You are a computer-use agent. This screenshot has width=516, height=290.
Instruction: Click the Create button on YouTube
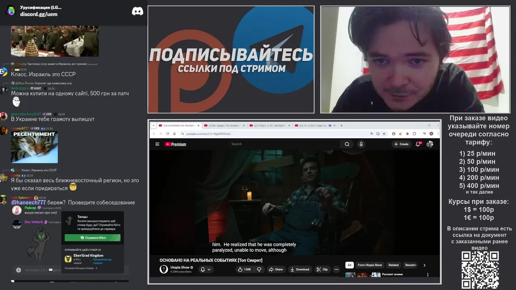pyautogui.click(x=401, y=144)
